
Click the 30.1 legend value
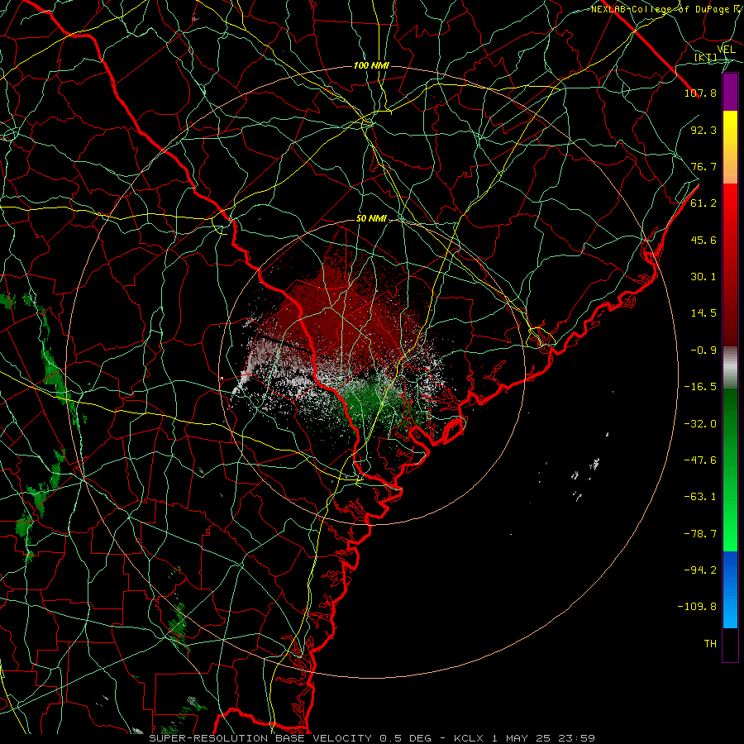pos(703,277)
